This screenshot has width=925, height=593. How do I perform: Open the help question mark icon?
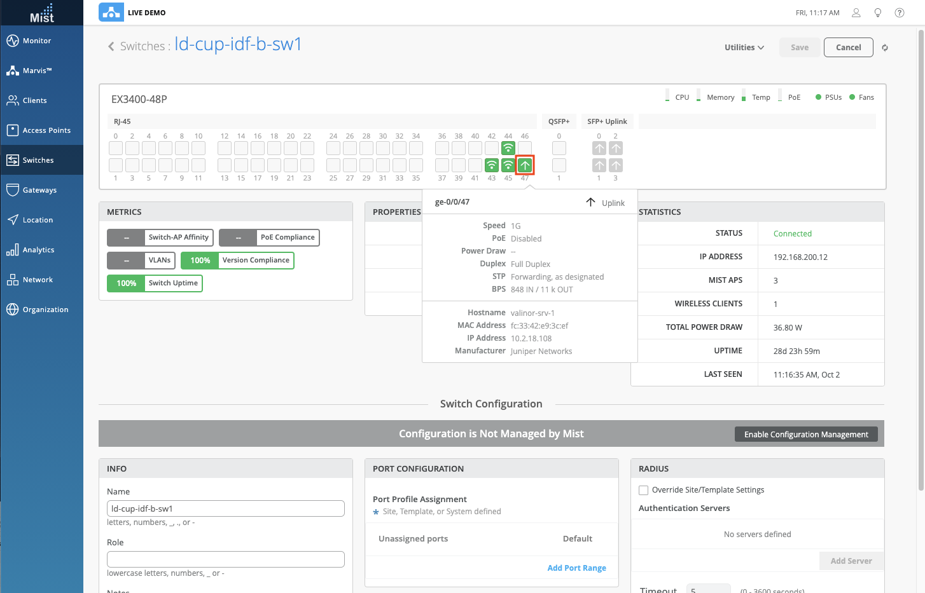pos(900,13)
